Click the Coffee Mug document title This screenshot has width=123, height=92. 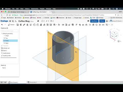24,21
